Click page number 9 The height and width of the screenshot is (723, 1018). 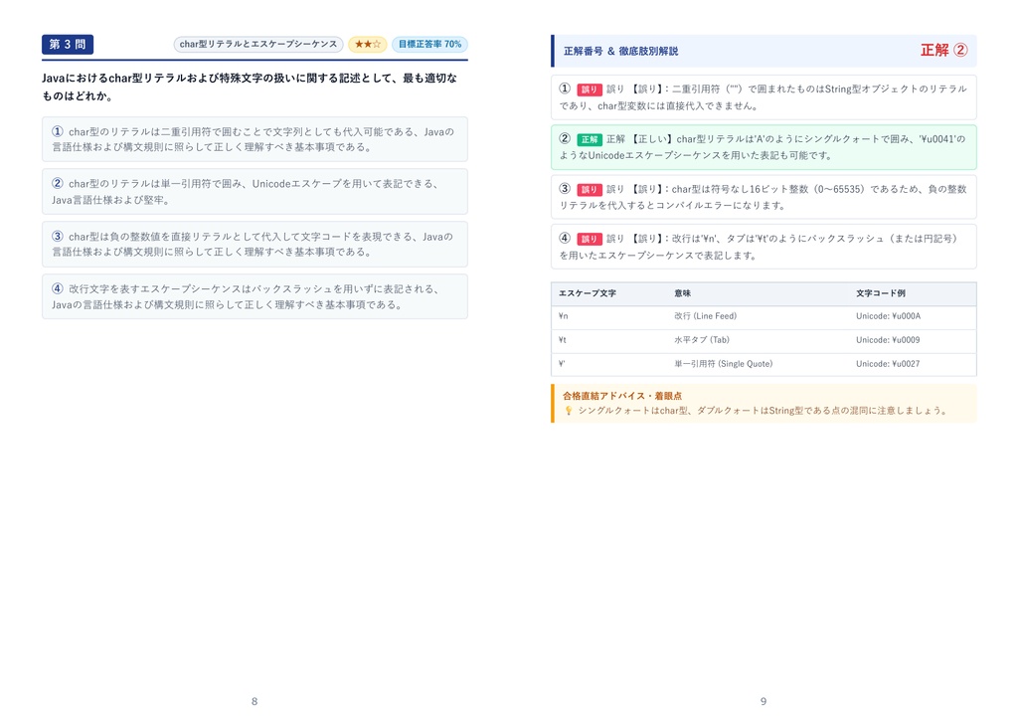[x=763, y=701]
